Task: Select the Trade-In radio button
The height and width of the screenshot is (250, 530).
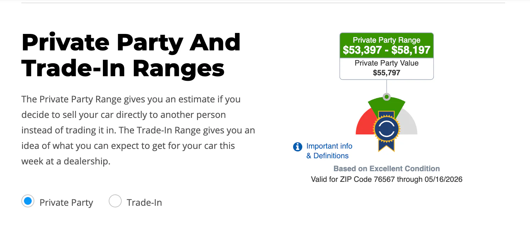Action: pos(115,201)
